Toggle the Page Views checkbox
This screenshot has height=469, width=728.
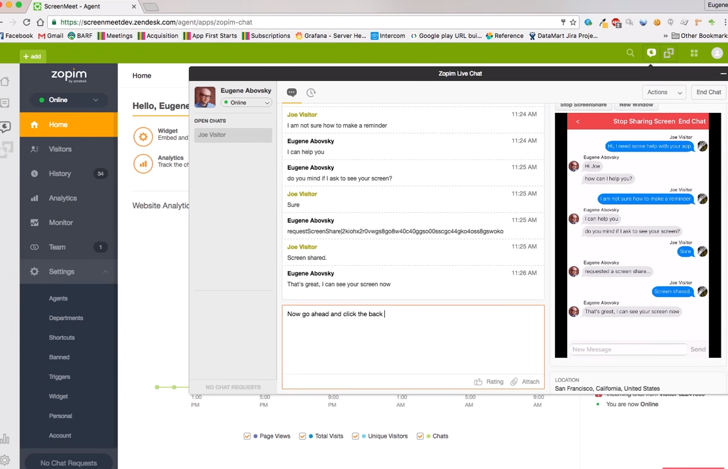247,436
